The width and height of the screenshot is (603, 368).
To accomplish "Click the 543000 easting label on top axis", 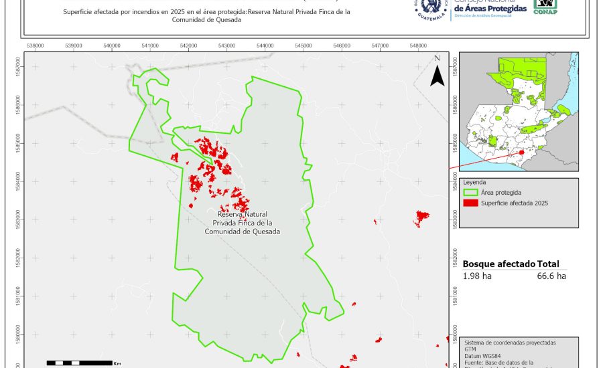I will point(226,46).
